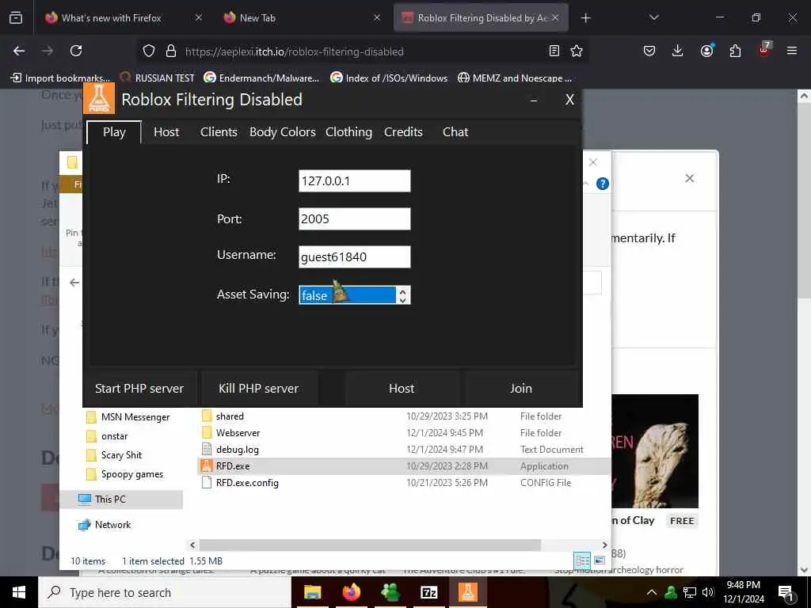Click the uBlock extension icon with badge
Image resolution: width=811 pixels, height=608 pixels.
coord(764,50)
